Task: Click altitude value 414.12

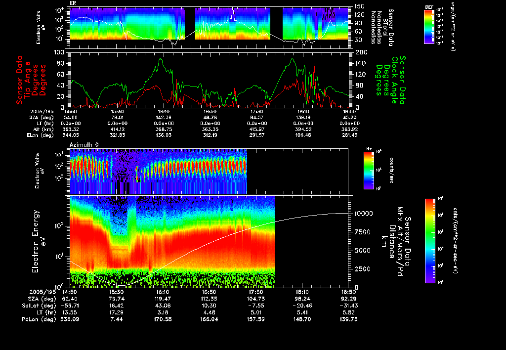Action: 118,129
